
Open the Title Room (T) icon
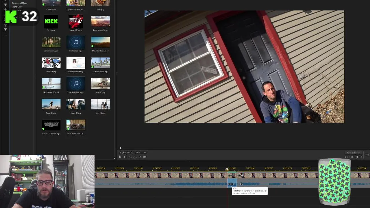click(5, 5)
